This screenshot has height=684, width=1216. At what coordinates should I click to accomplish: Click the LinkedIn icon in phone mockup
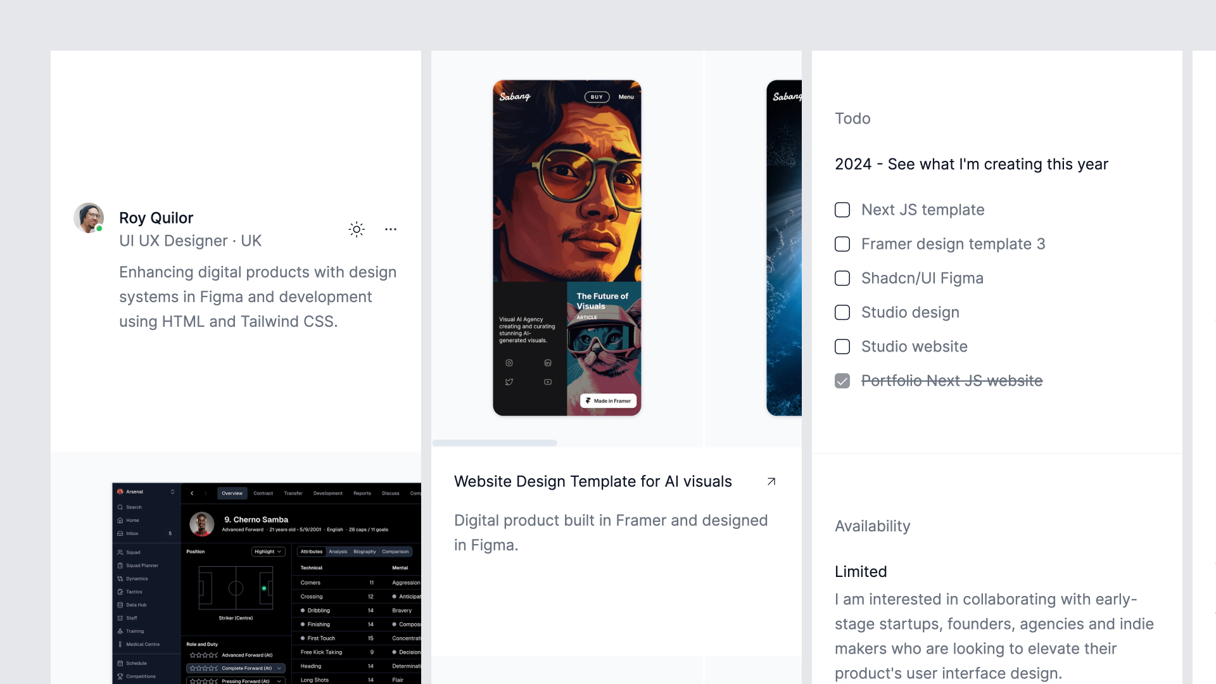pyautogui.click(x=548, y=363)
